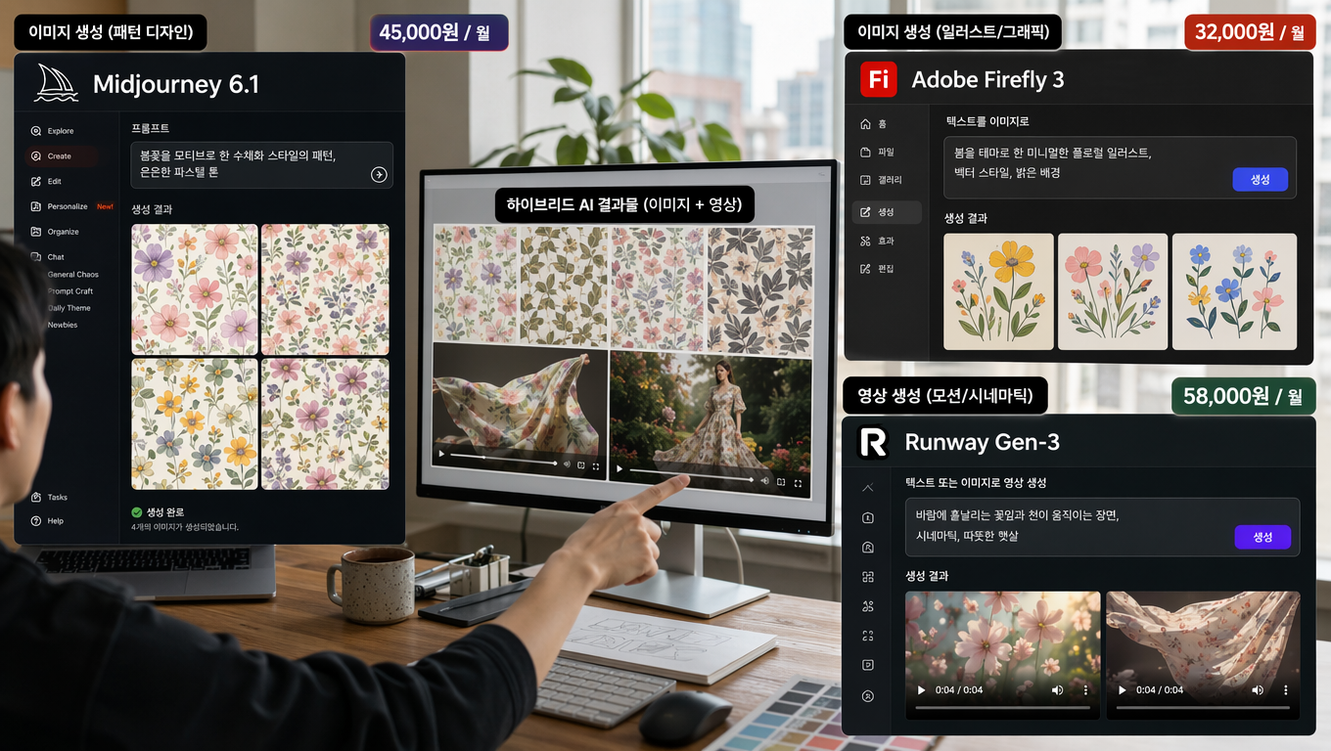
Task: Open 파일 in the Firefly sidebar
Action: (876, 153)
